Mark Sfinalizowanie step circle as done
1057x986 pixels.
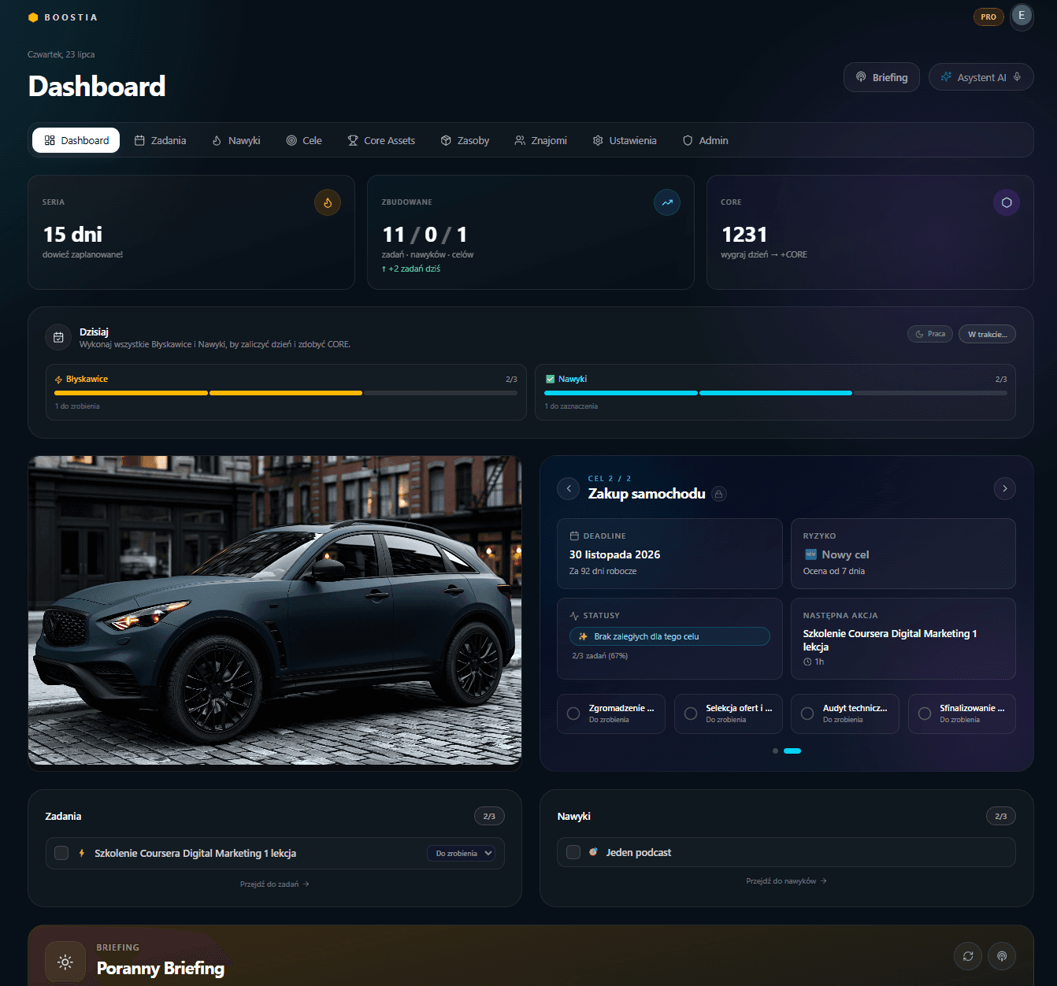tap(925, 714)
